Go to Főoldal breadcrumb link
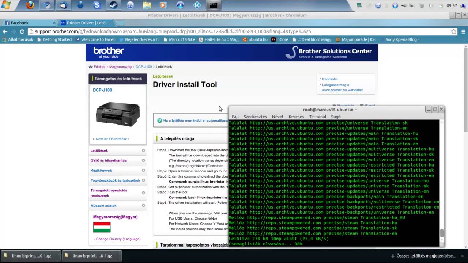The height and width of the screenshot is (263, 468). (99, 67)
